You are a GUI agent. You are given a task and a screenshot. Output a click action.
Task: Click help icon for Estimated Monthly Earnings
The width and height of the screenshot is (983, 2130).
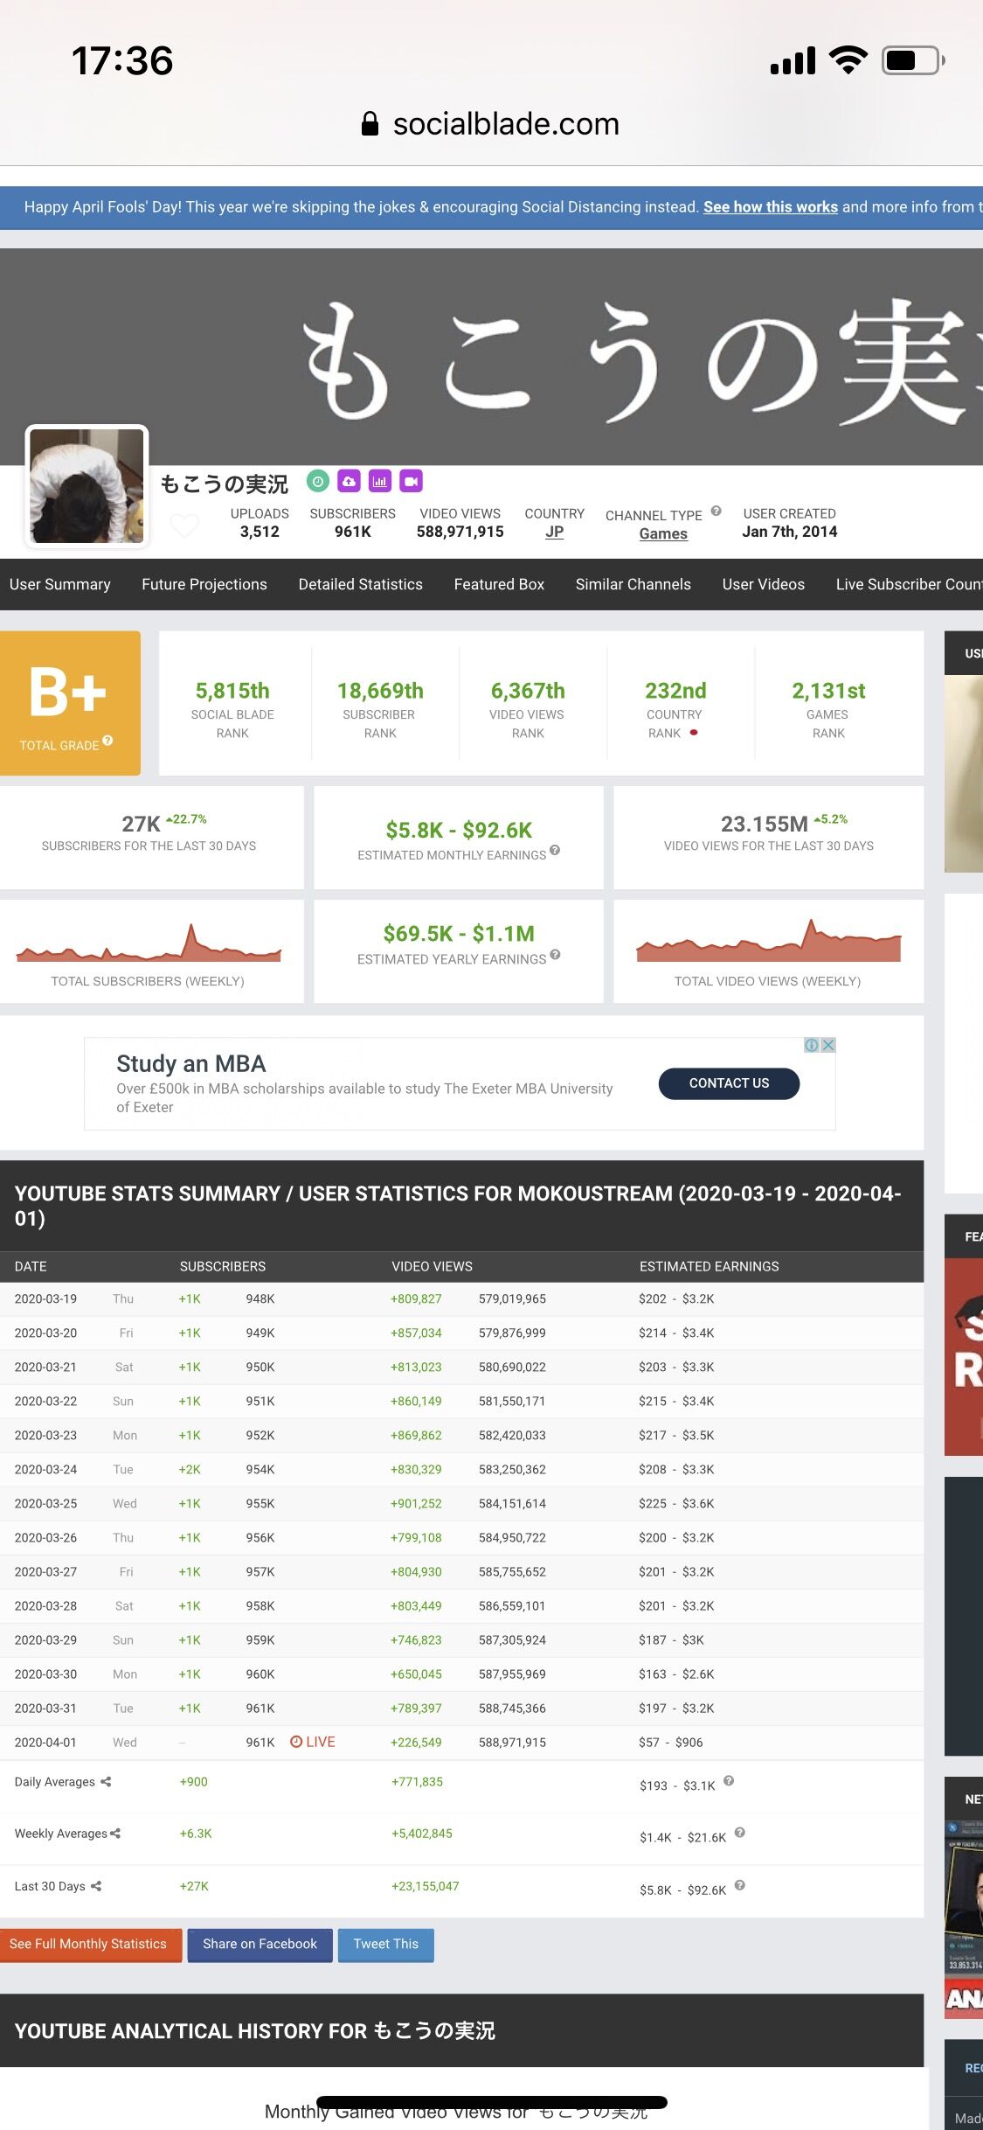click(x=555, y=850)
